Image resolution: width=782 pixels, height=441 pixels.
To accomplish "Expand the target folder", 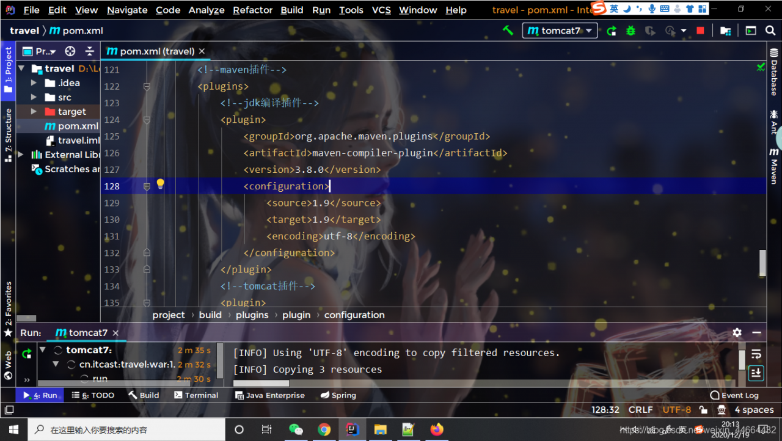I will [34, 112].
